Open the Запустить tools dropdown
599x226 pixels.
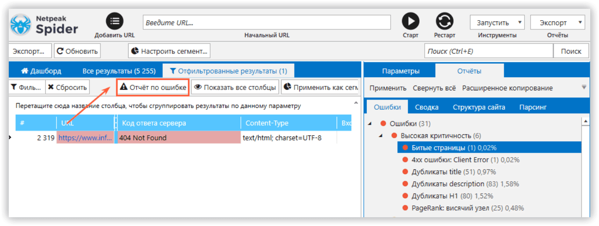[497, 23]
